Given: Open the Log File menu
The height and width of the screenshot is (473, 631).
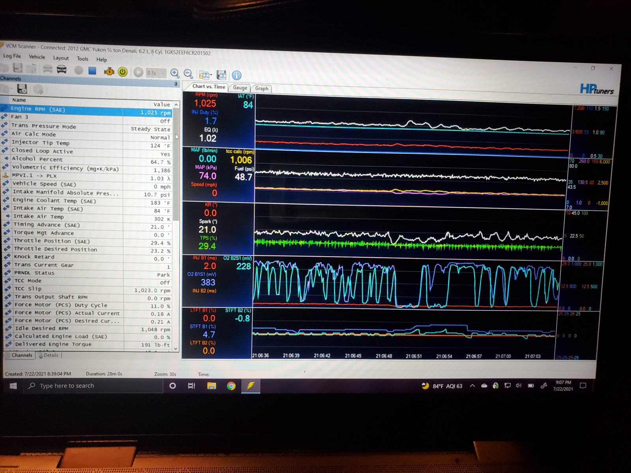Looking at the screenshot, I should (x=12, y=56).
